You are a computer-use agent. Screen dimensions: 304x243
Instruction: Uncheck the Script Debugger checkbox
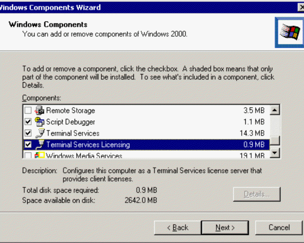[x=28, y=122]
